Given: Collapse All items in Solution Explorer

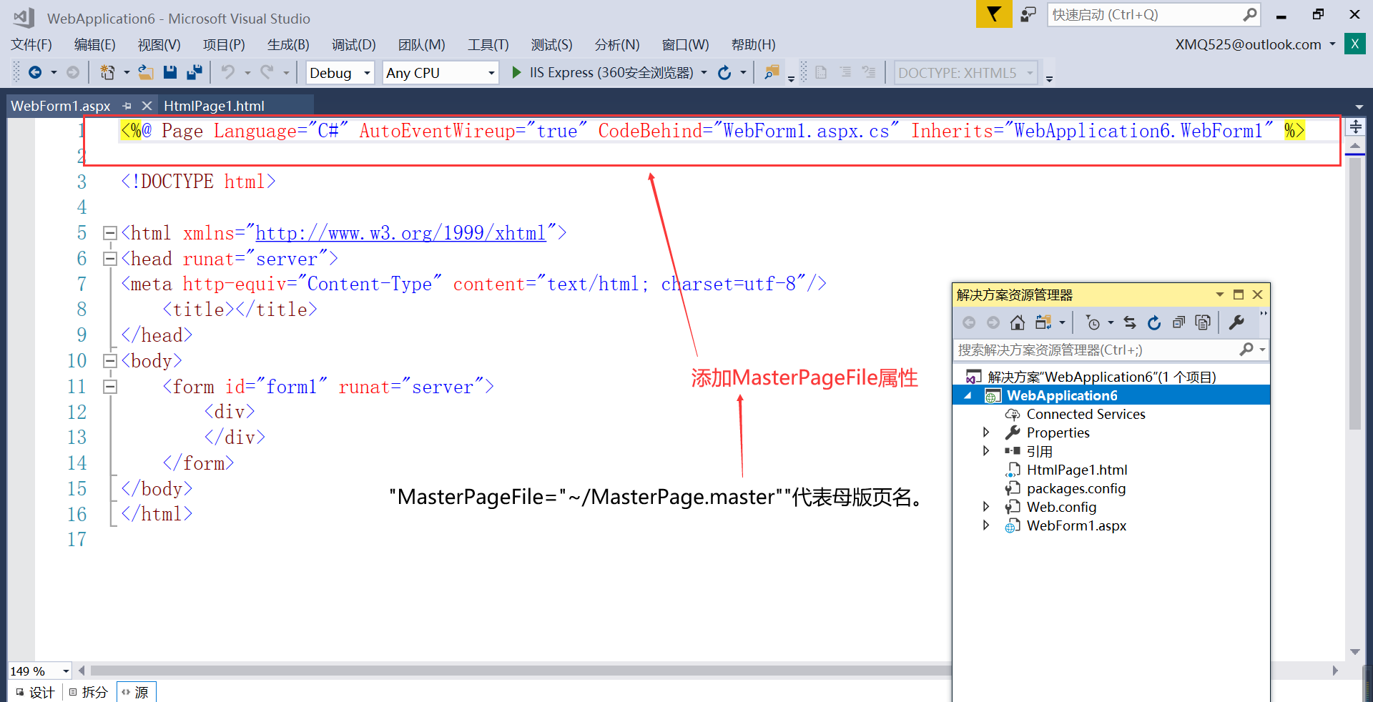Looking at the screenshot, I should click(1179, 322).
